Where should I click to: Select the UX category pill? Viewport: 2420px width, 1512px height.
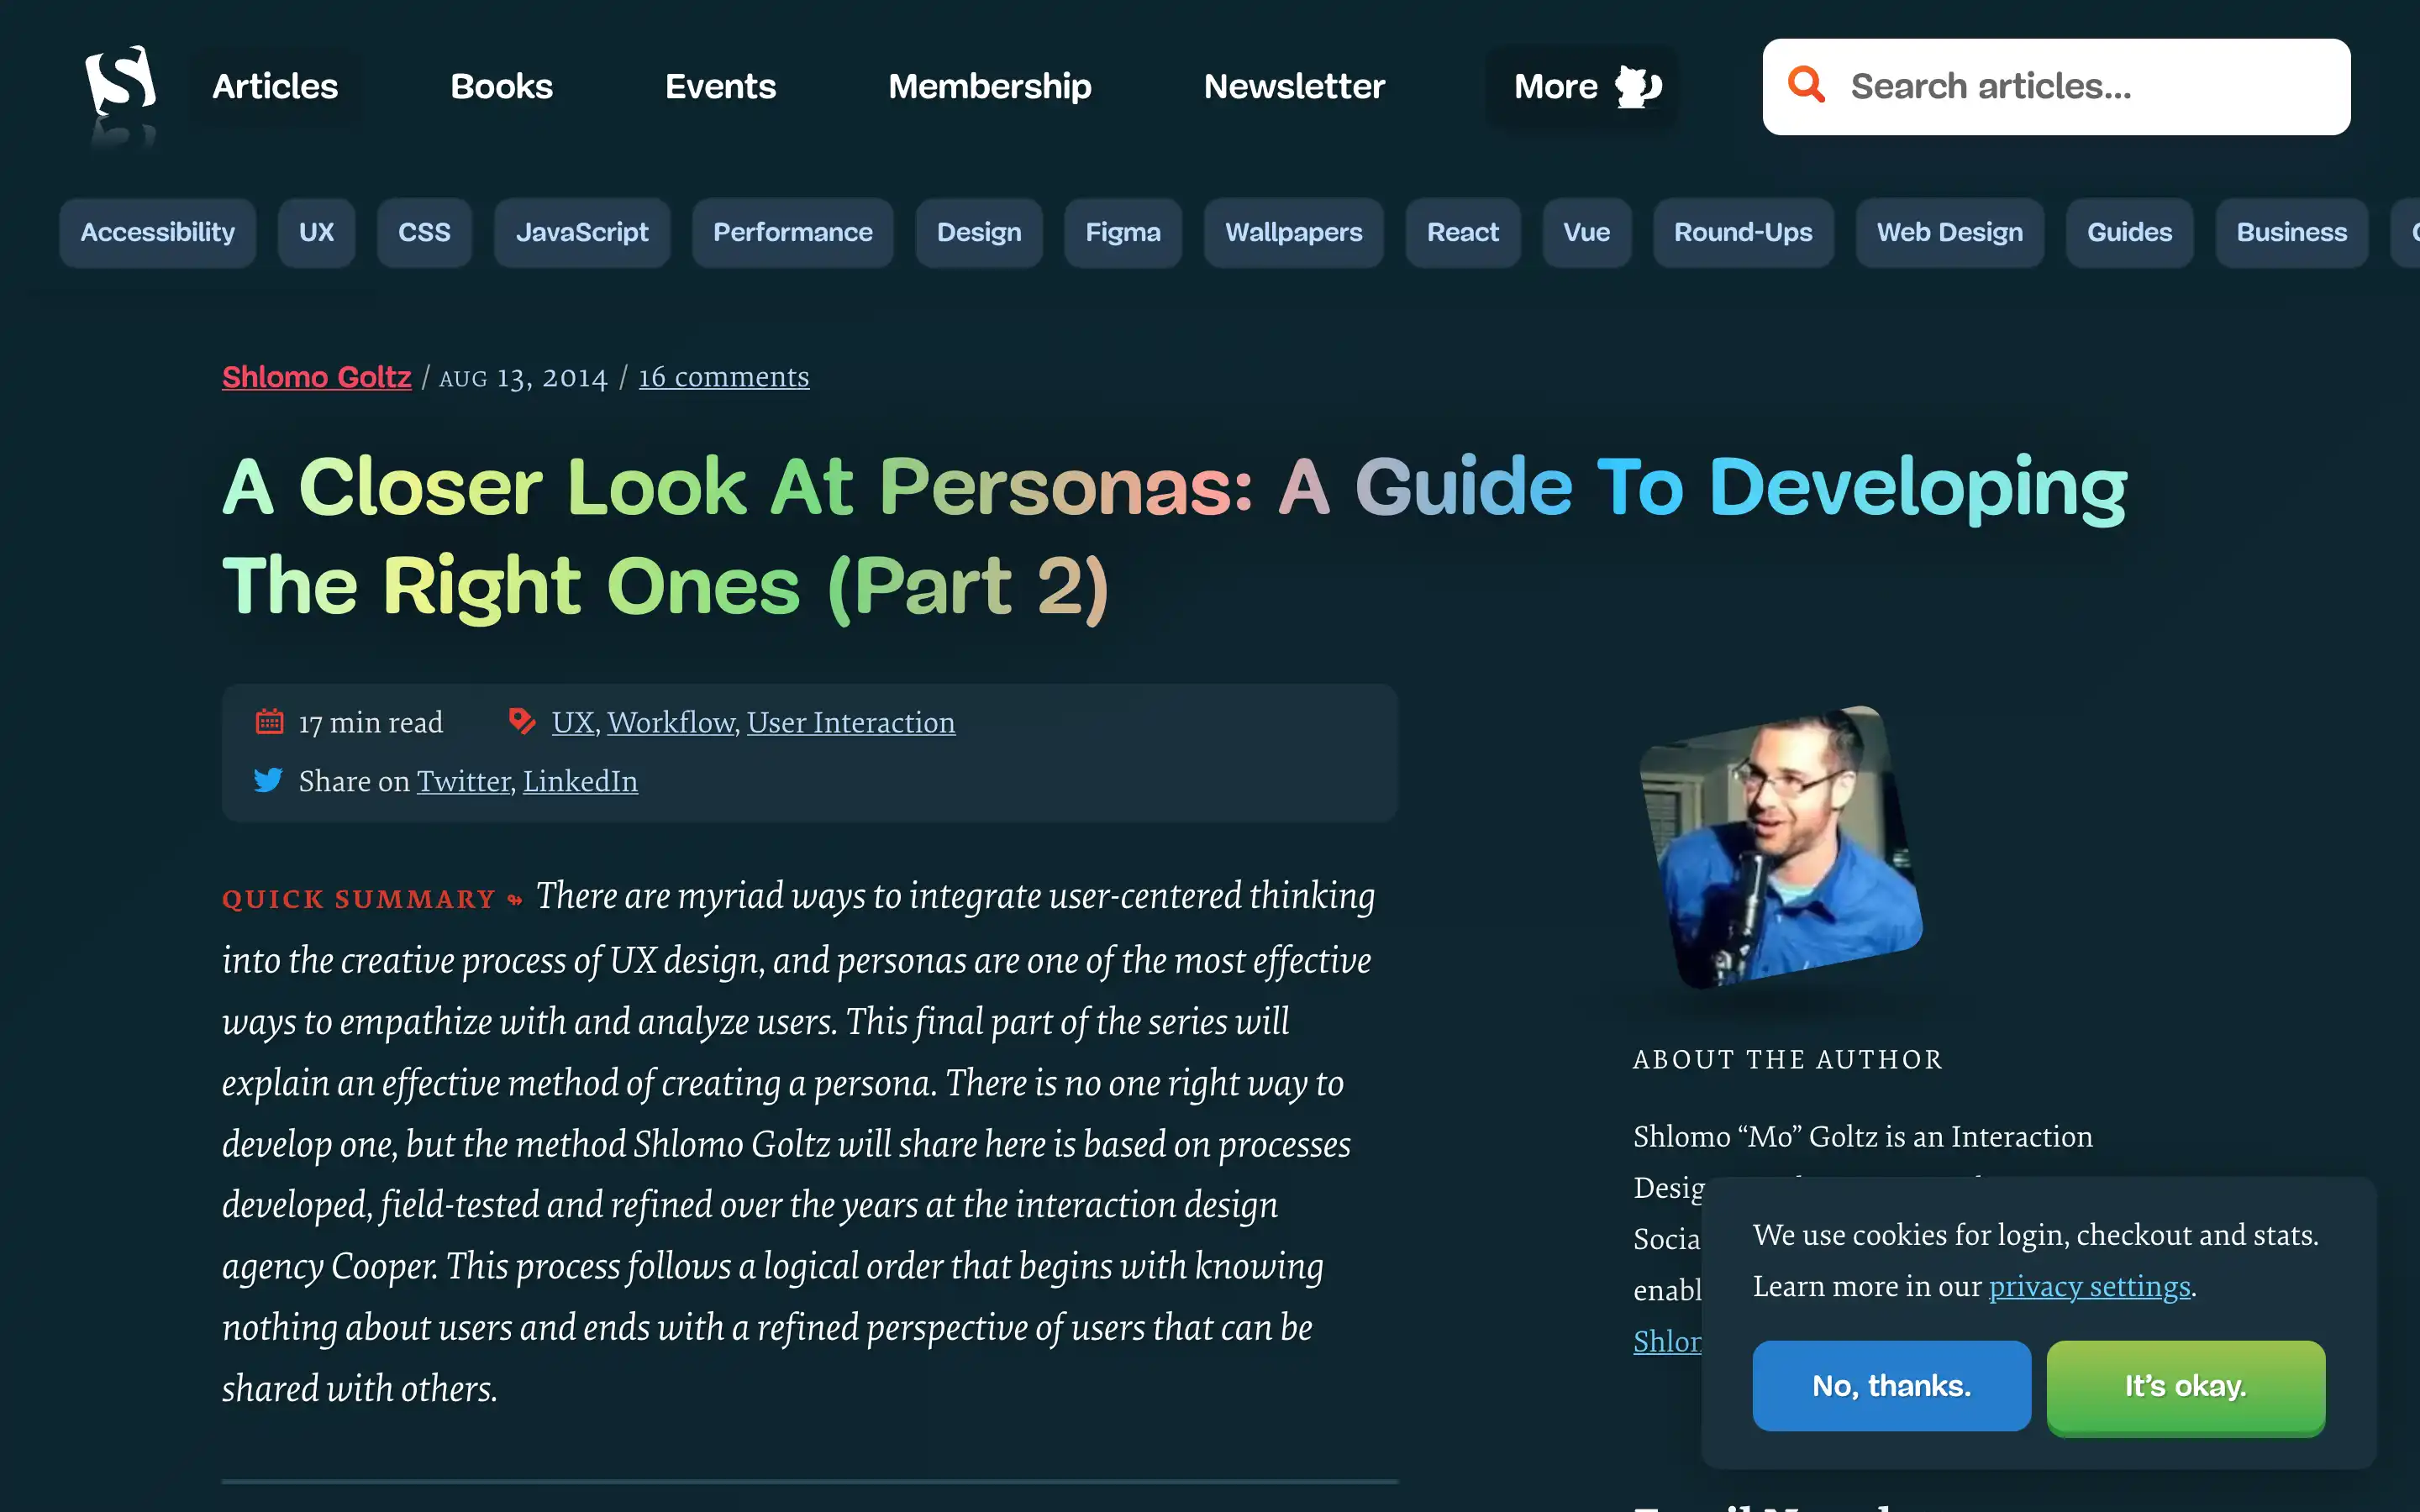[316, 233]
